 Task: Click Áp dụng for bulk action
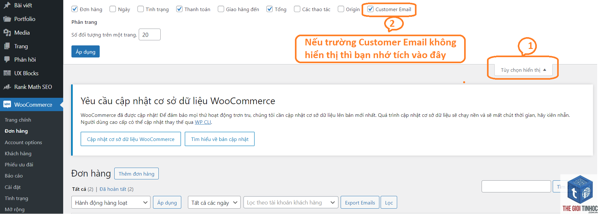167,203
